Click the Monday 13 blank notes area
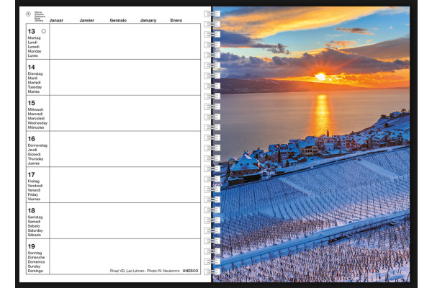Screen dimensions: 432x288 (x=125, y=41)
